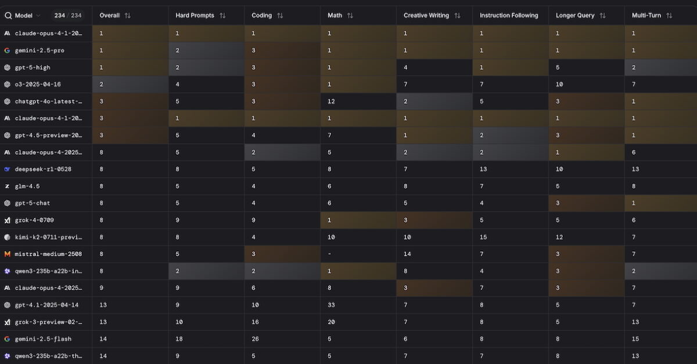Click Creative Writing rank 14 for mistral-medium-2508
Screen dimensions: 697x364
click(x=407, y=254)
